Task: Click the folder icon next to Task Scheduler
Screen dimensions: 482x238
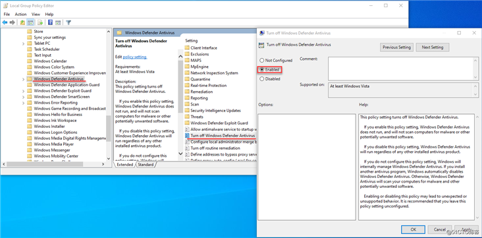Action: pyautogui.click(x=30, y=49)
